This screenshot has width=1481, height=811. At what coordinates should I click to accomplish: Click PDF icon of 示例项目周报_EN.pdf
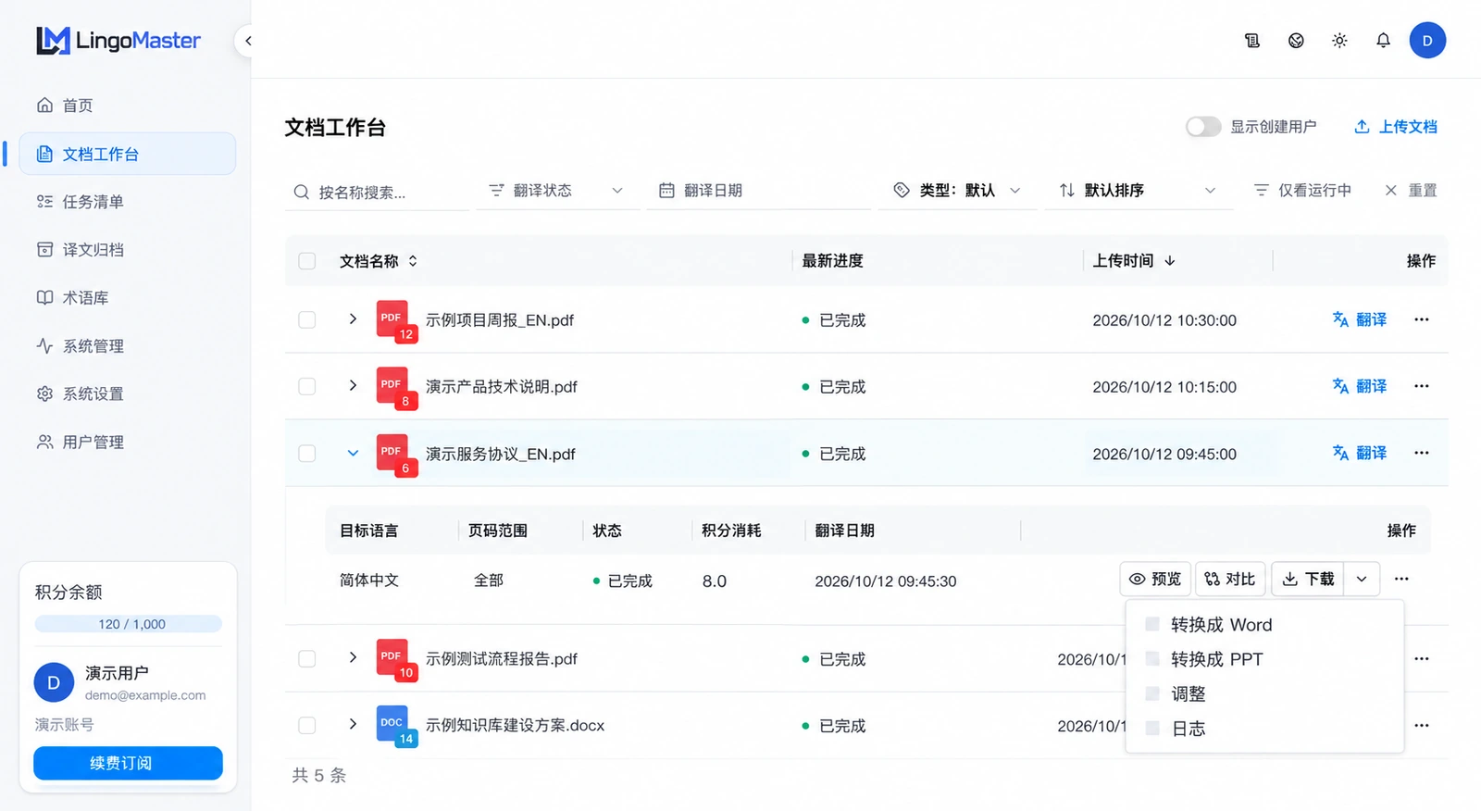coord(396,320)
